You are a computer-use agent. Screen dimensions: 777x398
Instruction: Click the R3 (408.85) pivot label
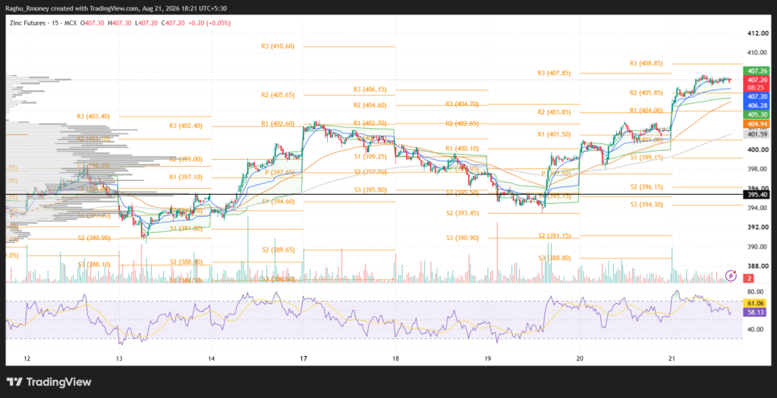(646, 64)
